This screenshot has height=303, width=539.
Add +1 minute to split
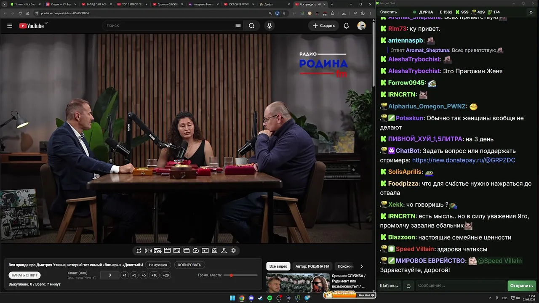pos(124,275)
